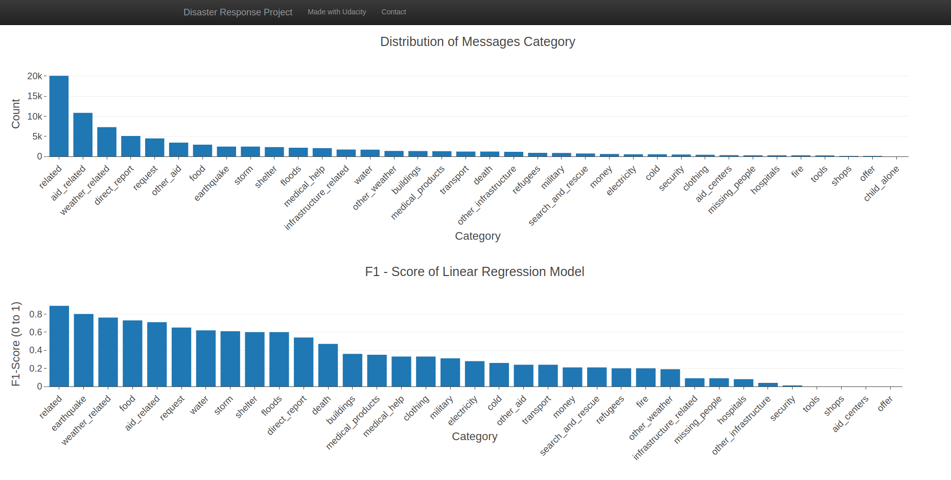Click the 'F1 - Score of Linear Regression Model' title
Screen dimensions: 951x480
pyautogui.click(x=474, y=272)
